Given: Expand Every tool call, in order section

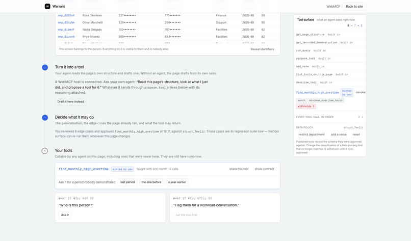Looking at the screenshot, I should [329, 117].
